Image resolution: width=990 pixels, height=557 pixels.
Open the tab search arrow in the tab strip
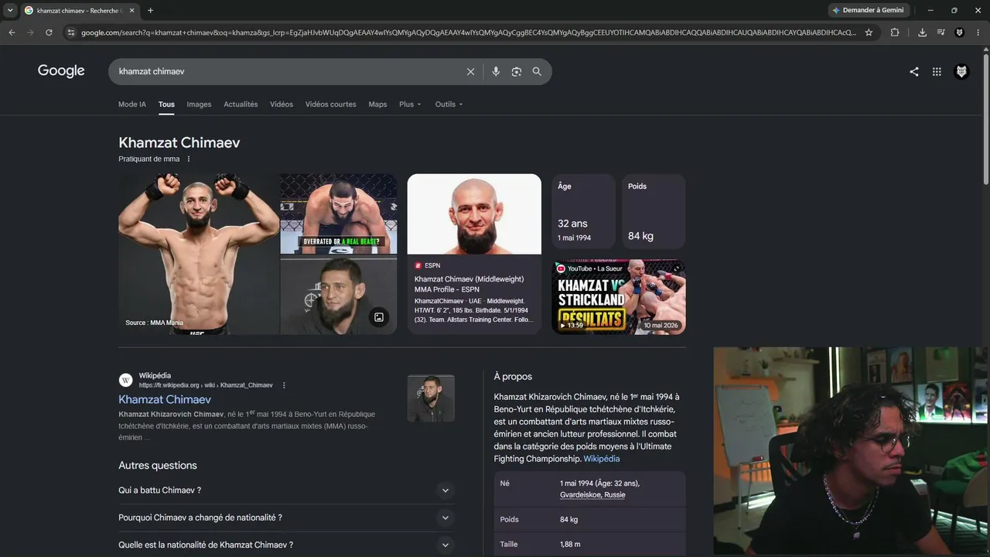pos(10,10)
